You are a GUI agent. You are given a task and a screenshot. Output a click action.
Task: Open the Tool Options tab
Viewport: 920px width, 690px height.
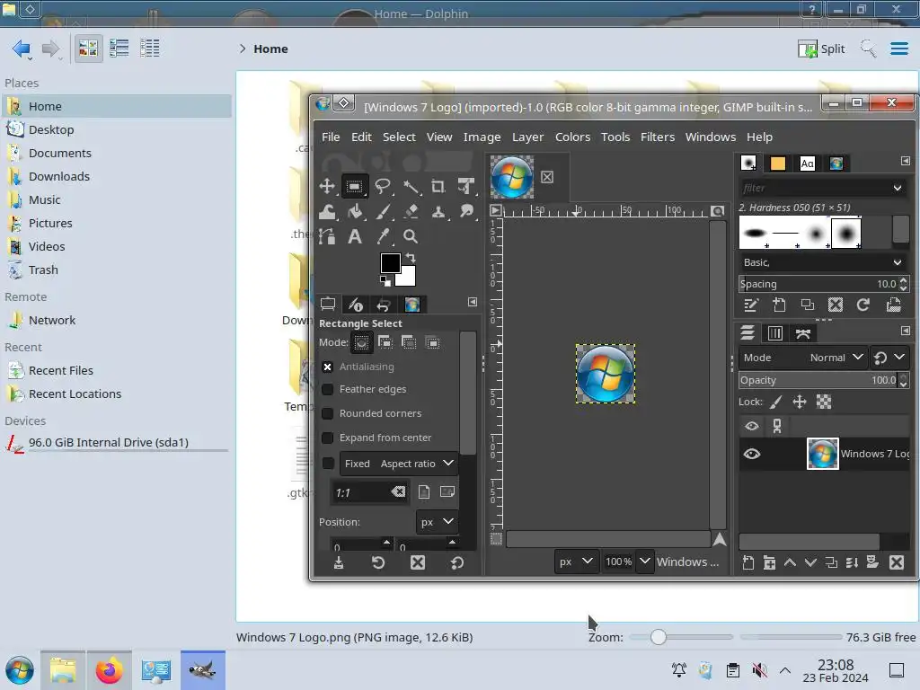point(327,305)
